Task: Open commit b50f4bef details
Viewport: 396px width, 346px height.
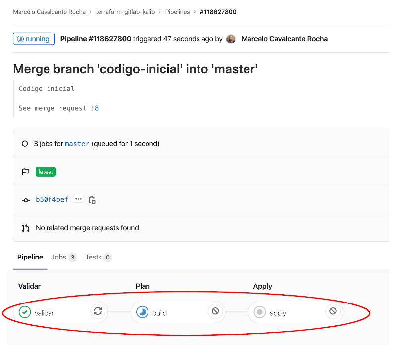Action: point(51,199)
